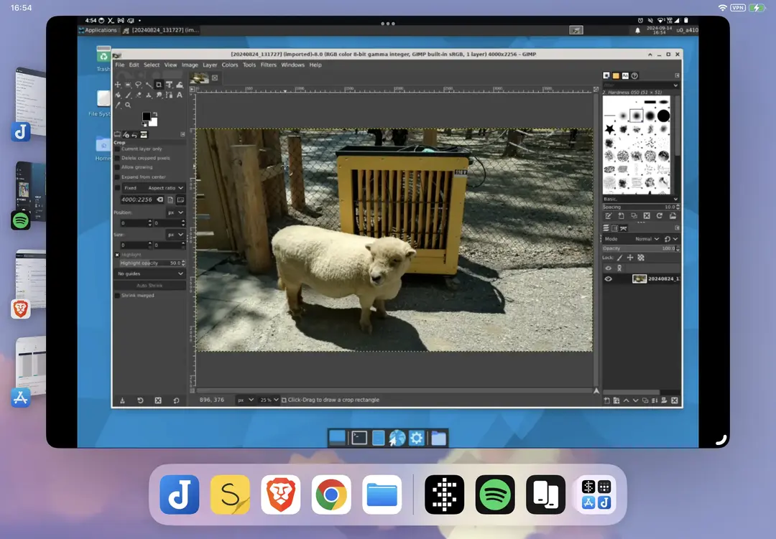Screen dimensions: 776x539
Task: Open the Spotify app in the dock
Action: [x=494, y=495]
